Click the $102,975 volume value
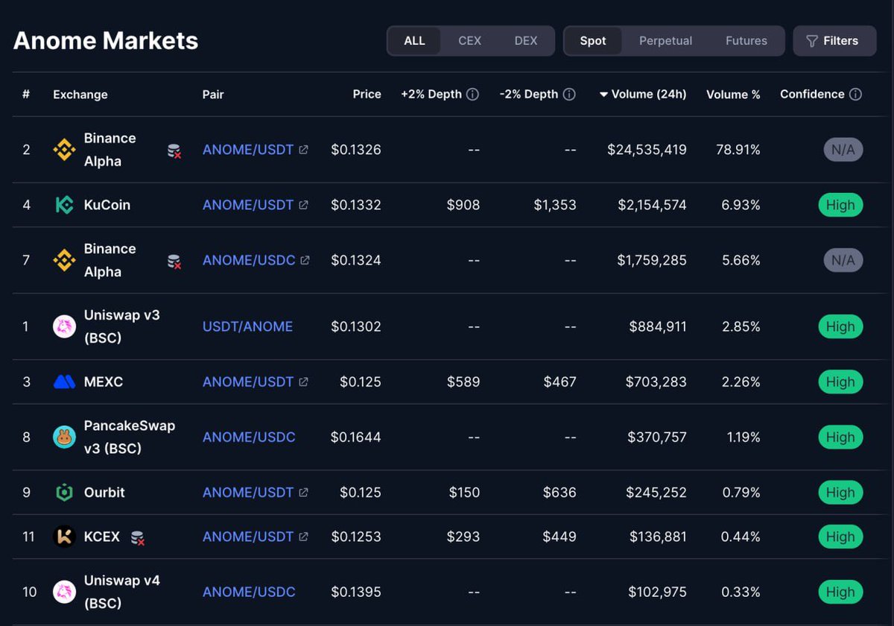Viewport: 894px width, 626px height. click(x=658, y=592)
